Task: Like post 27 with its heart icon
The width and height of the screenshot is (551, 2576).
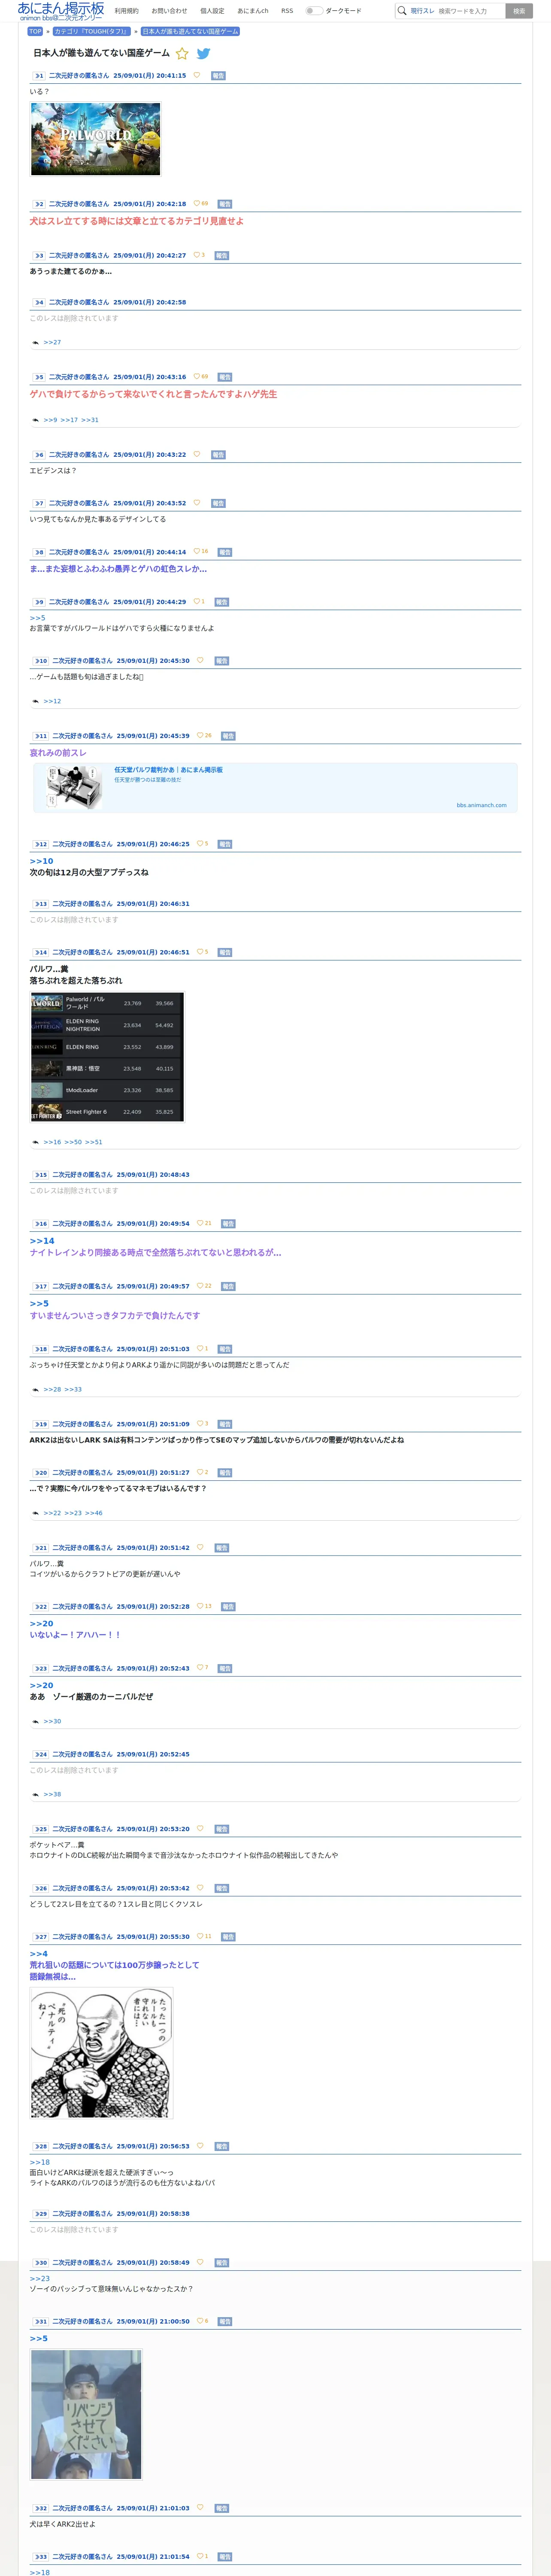Action: point(200,1936)
